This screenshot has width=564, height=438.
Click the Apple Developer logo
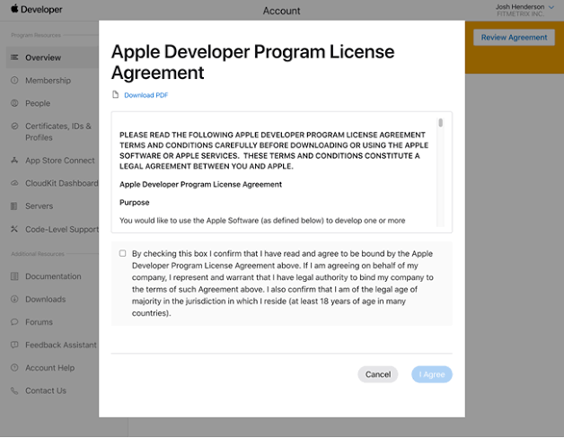(x=36, y=9)
